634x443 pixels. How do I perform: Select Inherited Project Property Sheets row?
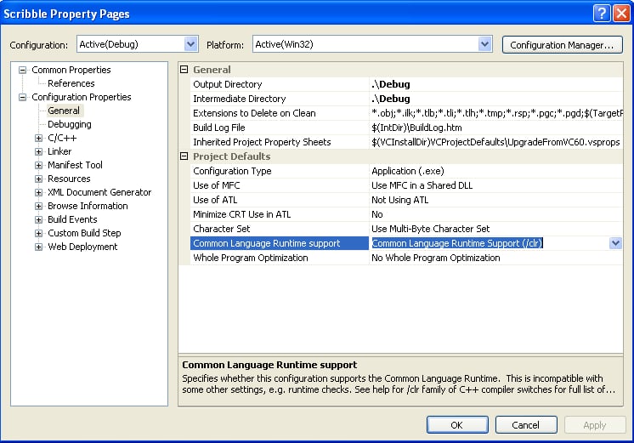(406, 142)
